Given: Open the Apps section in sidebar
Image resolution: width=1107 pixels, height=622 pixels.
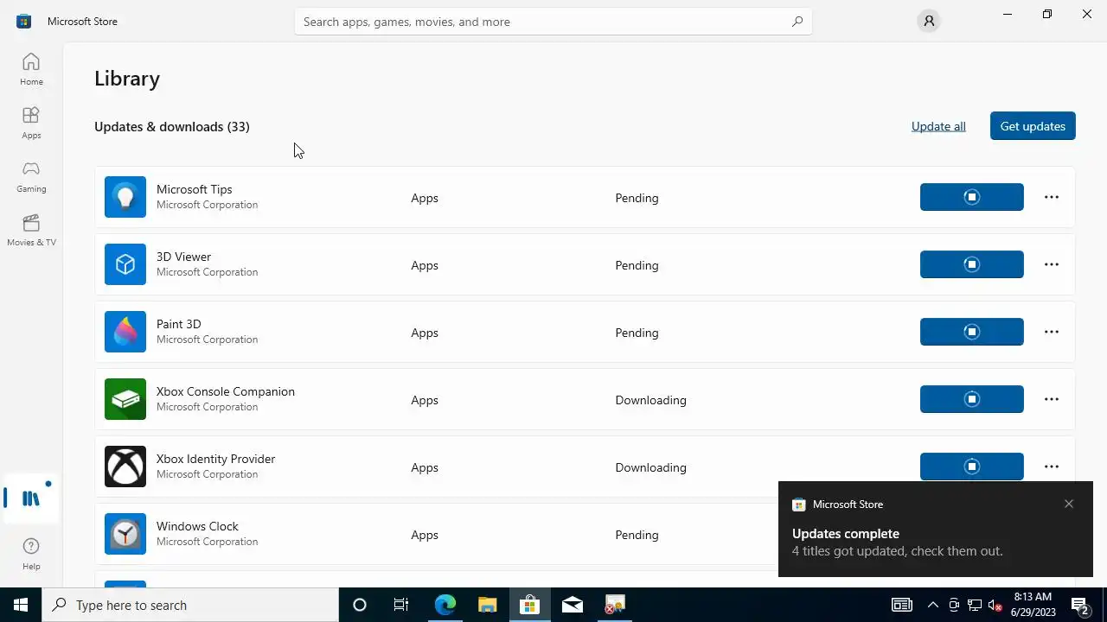Looking at the screenshot, I should (x=31, y=123).
